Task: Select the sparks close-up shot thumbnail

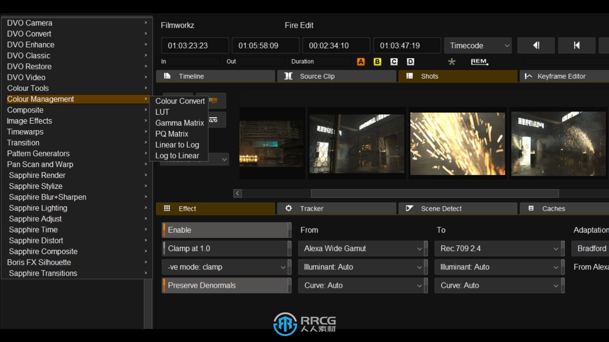Action: [x=457, y=144]
